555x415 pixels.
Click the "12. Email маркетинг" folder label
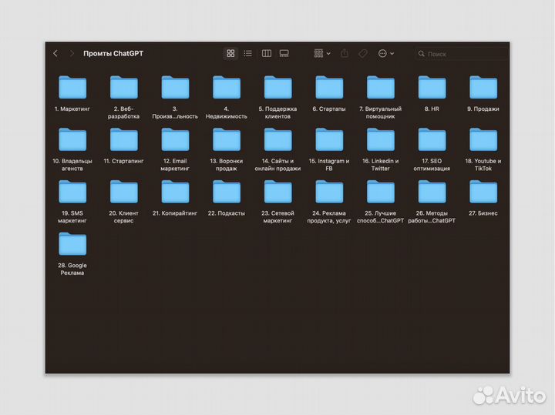(175, 165)
